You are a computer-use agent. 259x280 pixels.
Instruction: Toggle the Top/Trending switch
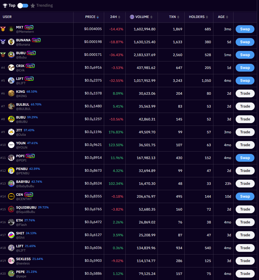pyautogui.click(x=23, y=5)
